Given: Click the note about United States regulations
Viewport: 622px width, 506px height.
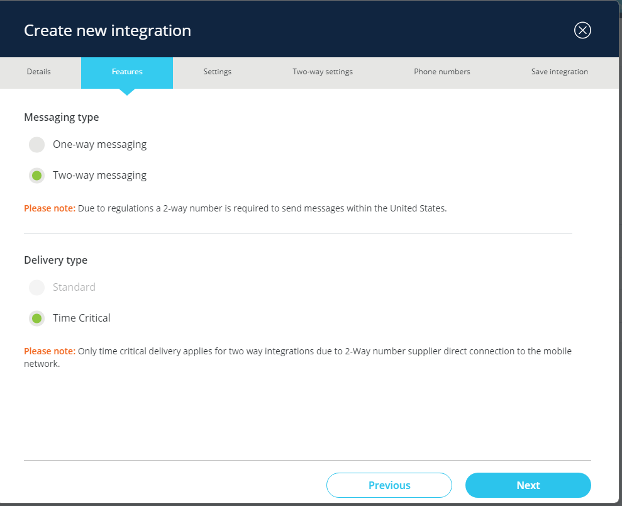Looking at the screenshot, I should click(235, 208).
